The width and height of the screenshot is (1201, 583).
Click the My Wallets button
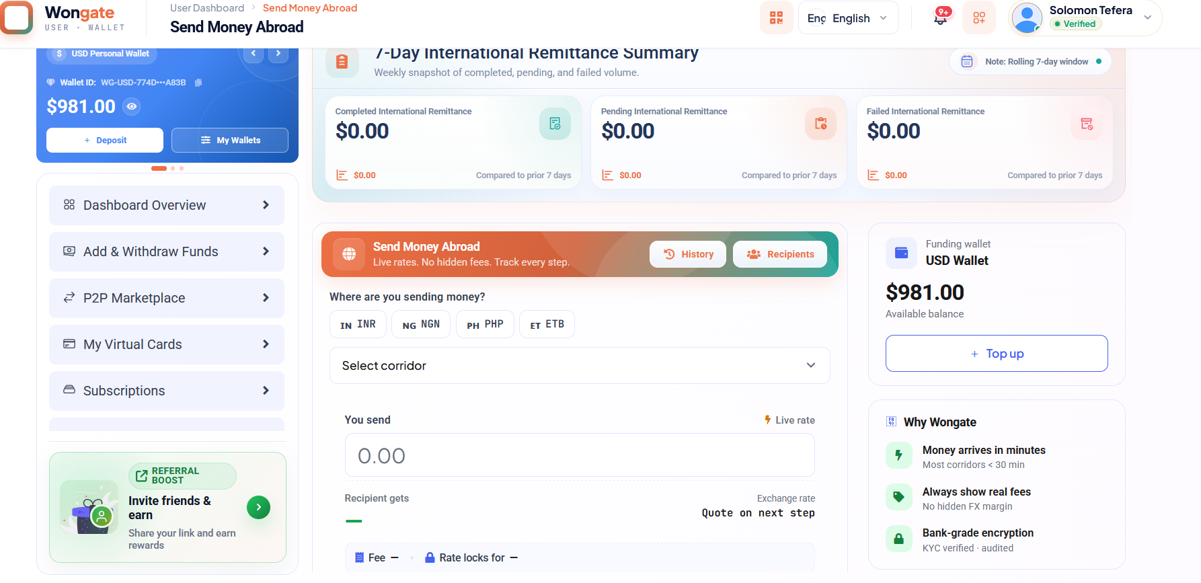coord(230,140)
